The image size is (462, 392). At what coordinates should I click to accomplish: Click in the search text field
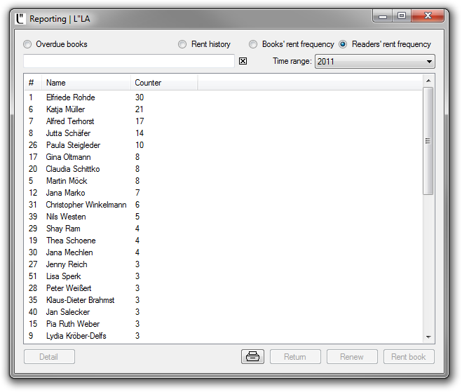129,61
